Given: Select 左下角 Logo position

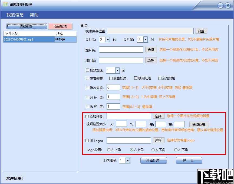Looking at the screenshot, I should 153,150.
